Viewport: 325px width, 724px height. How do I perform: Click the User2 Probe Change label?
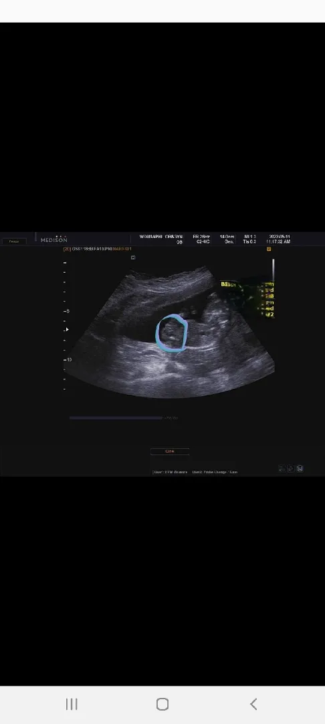click(x=215, y=473)
